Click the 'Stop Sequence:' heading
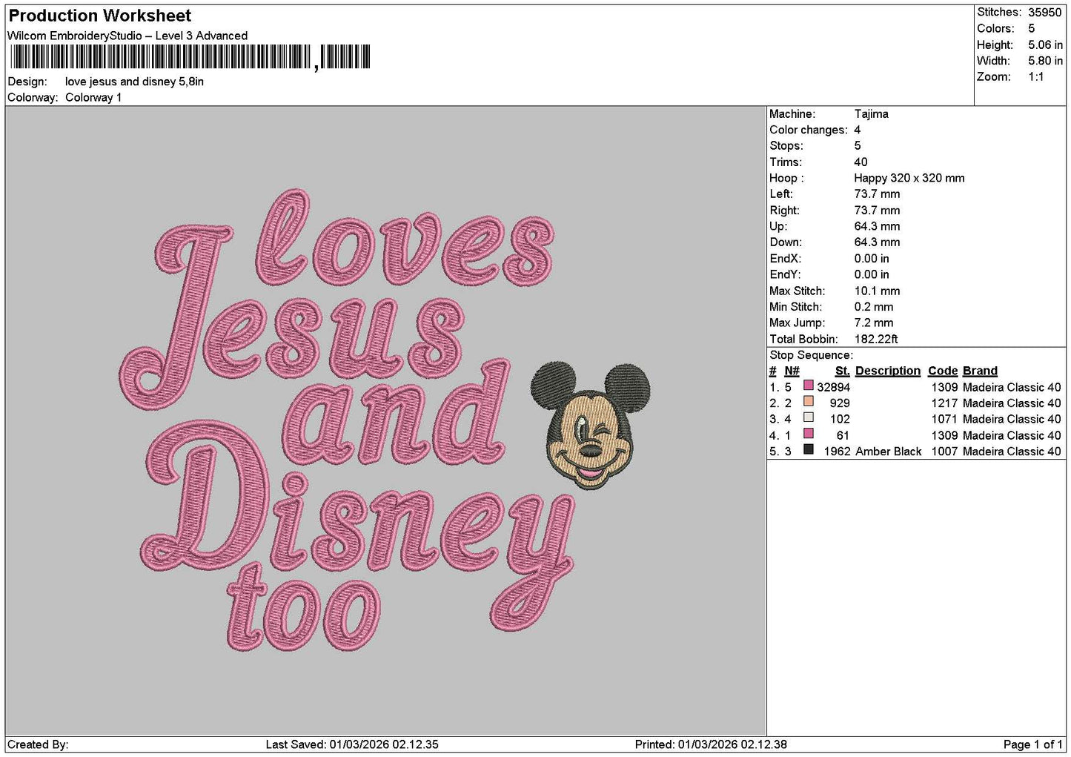This screenshot has width=1071, height=757. click(x=811, y=355)
